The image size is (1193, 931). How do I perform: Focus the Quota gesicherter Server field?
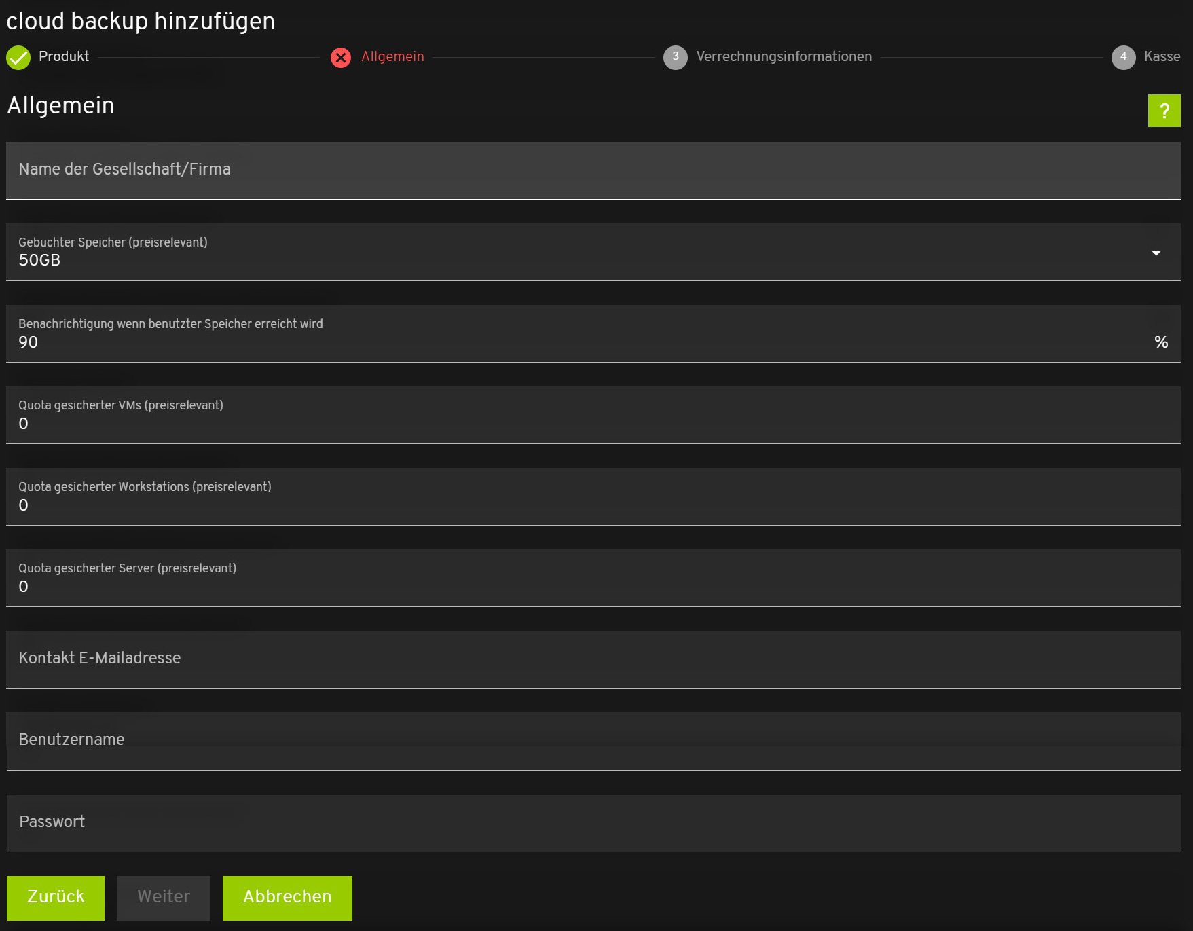[x=593, y=578]
